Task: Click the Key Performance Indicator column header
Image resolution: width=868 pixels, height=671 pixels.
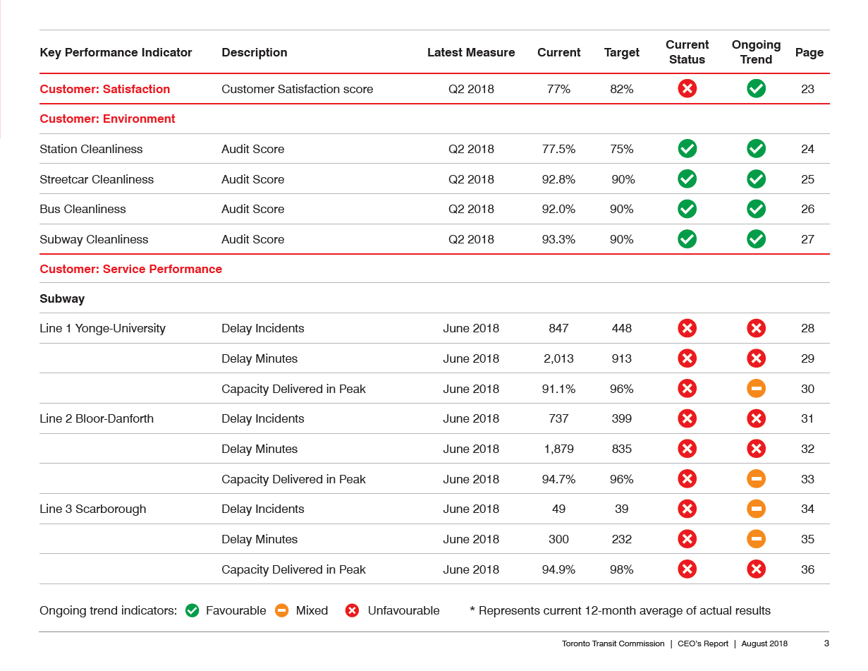Action: [x=116, y=52]
